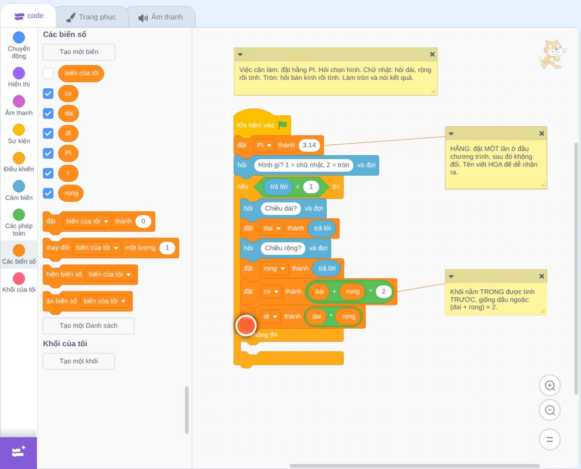The width and height of the screenshot is (581, 469).
Task: Zoom in on the workspace
Action: (x=550, y=386)
